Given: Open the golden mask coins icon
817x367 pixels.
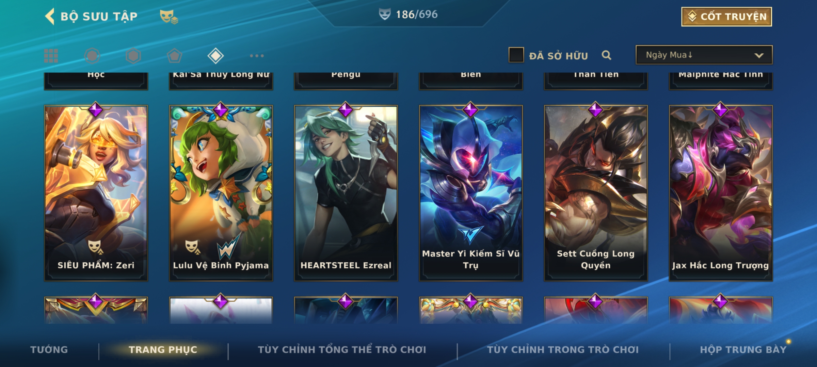Looking at the screenshot, I should 169,16.
